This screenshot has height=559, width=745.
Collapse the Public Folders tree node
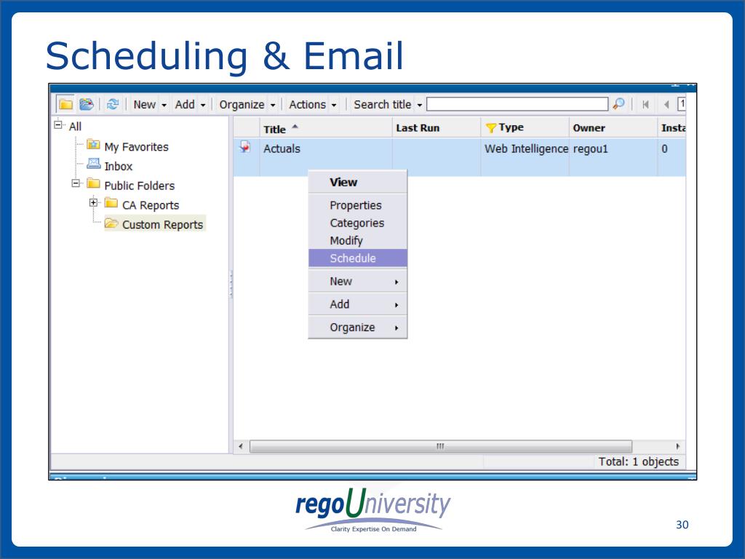[x=76, y=183]
